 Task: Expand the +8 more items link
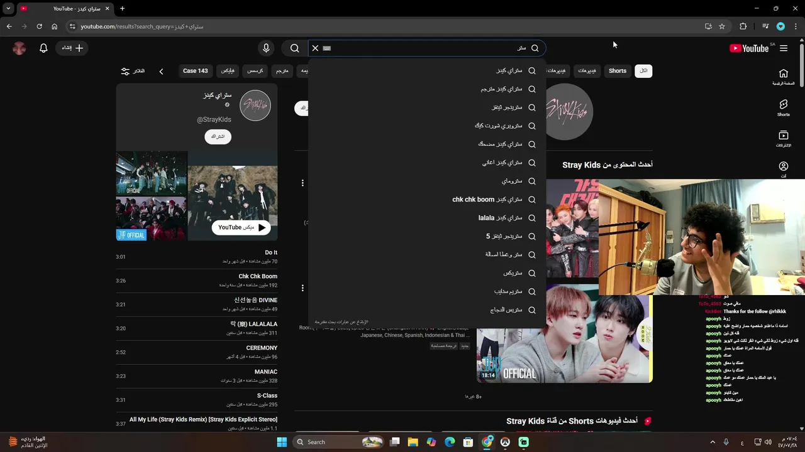[474, 397]
